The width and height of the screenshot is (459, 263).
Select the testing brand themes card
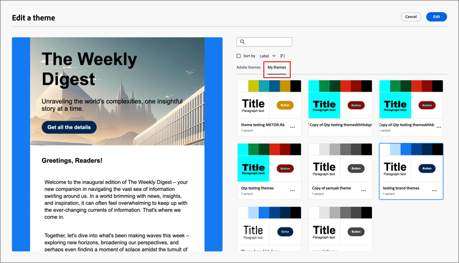pyautogui.click(x=411, y=171)
